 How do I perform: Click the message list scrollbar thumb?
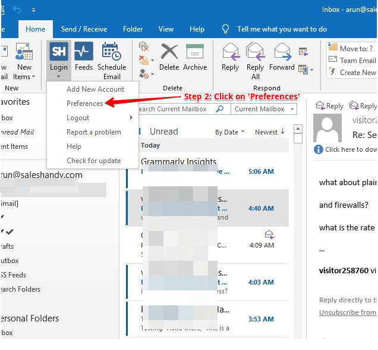tap(298, 138)
